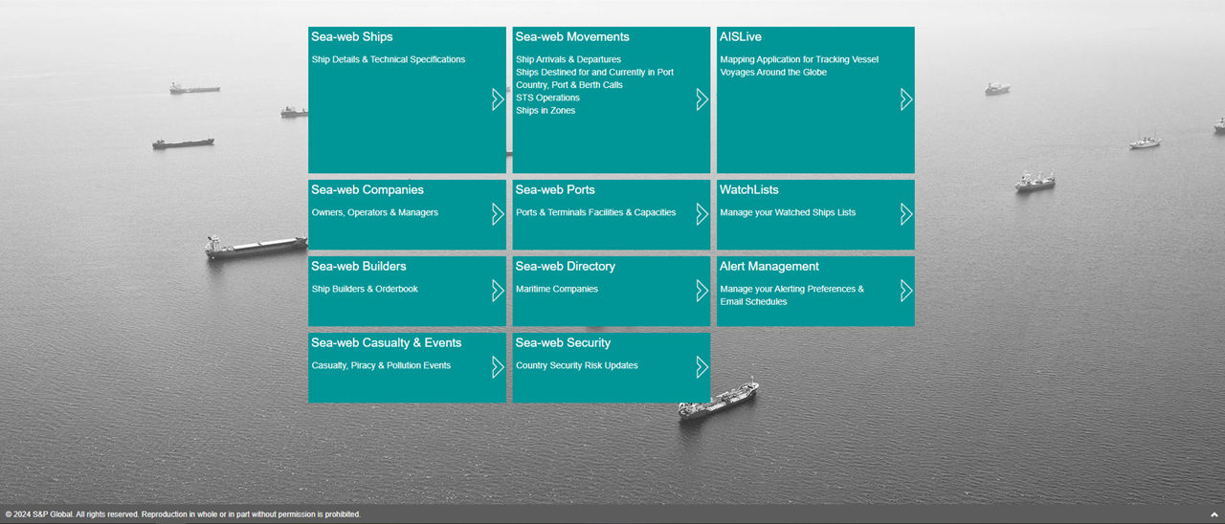1225x524 pixels.
Task: Click the arrow icon on Sea-web Ships tile
Action: coord(498,99)
